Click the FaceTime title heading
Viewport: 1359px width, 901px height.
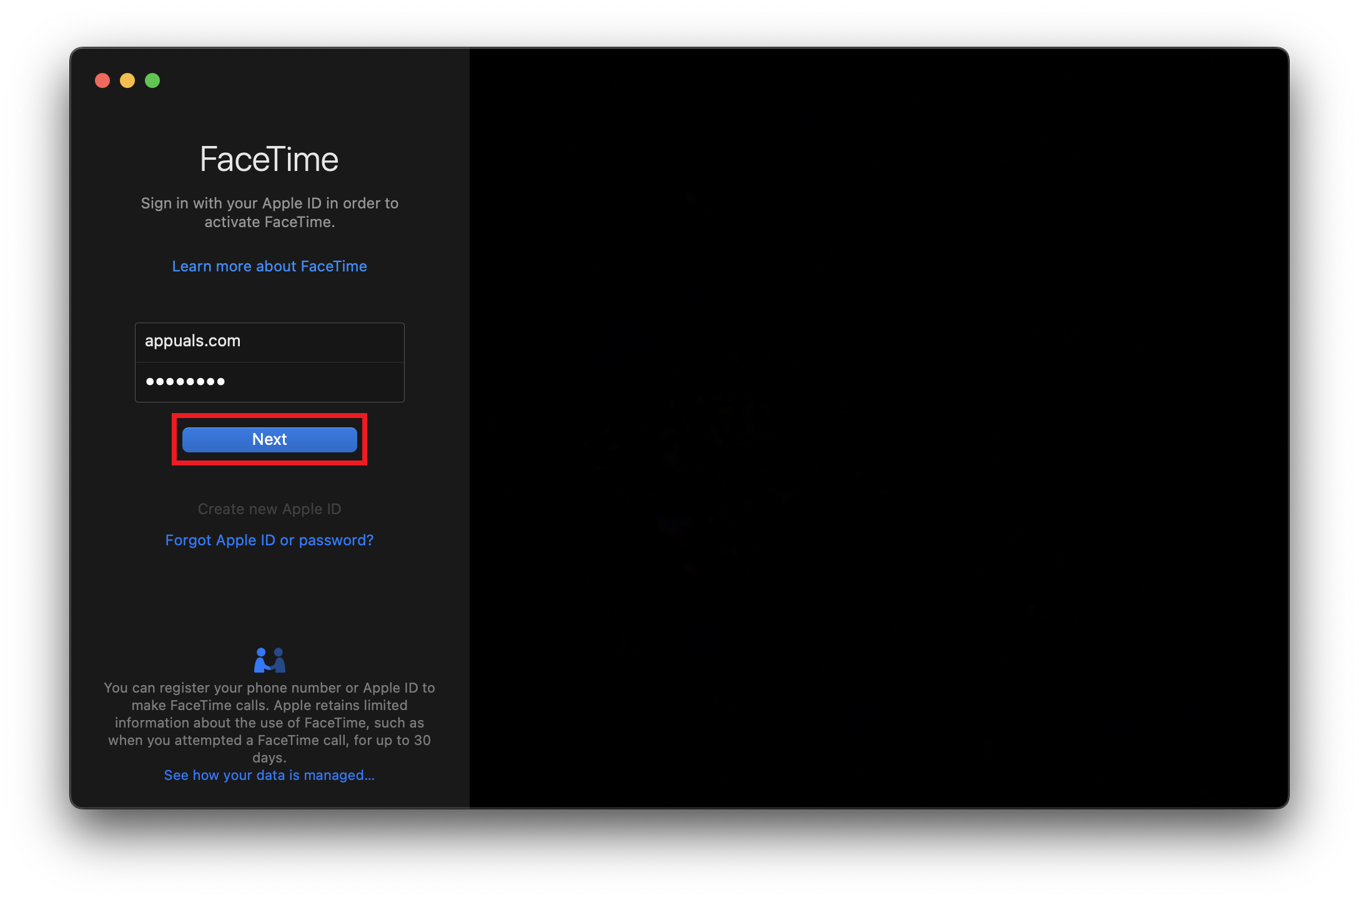[x=269, y=160]
